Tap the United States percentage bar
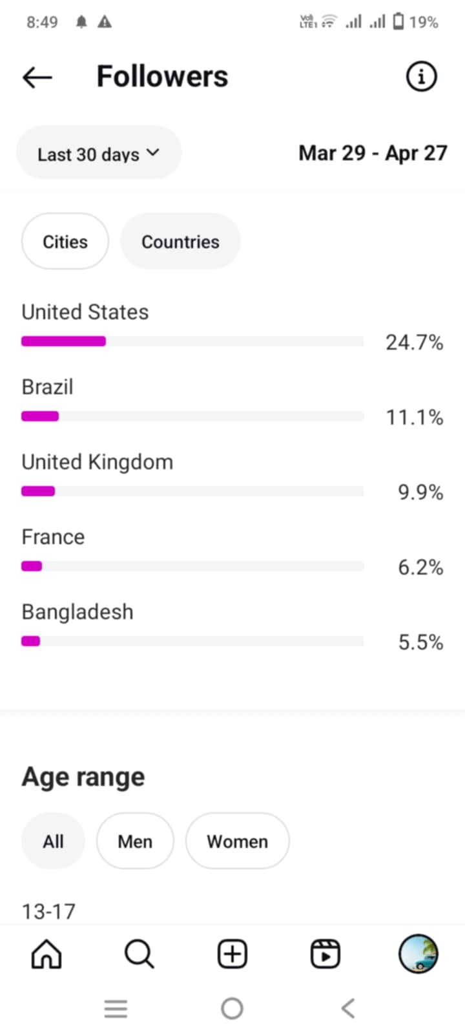Image resolution: width=465 pixels, height=1034 pixels. 192,341
